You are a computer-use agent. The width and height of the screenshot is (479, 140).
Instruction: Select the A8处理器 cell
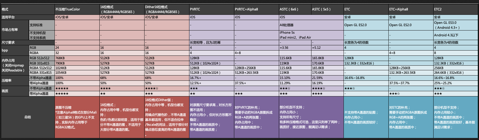click(x=311, y=25)
